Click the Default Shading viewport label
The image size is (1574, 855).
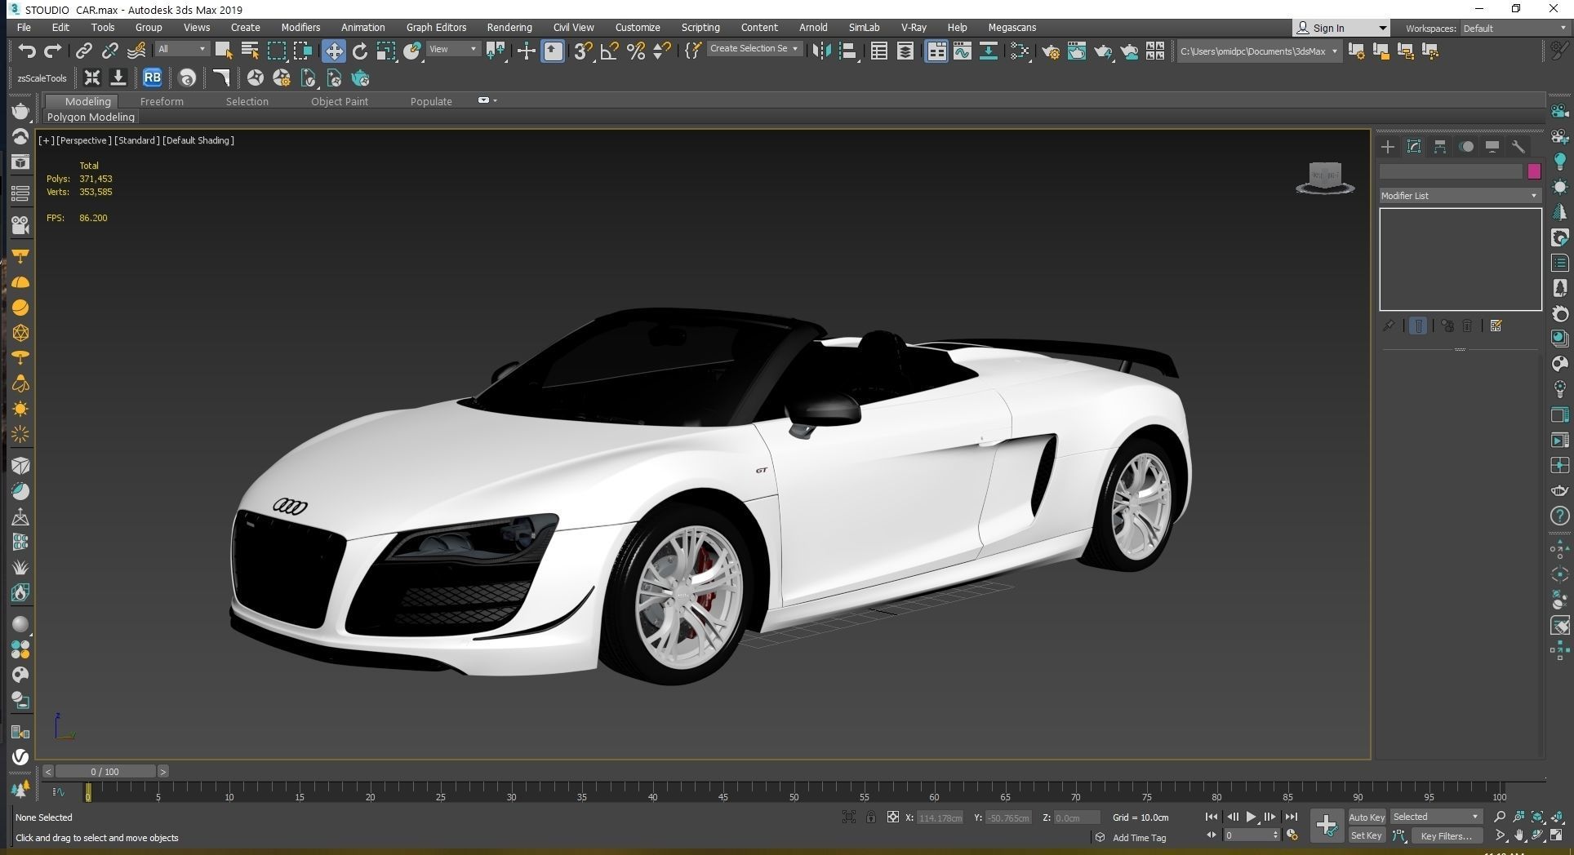coord(198,140)
